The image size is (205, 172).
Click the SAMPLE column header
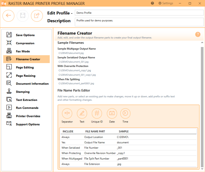(124, 132)
